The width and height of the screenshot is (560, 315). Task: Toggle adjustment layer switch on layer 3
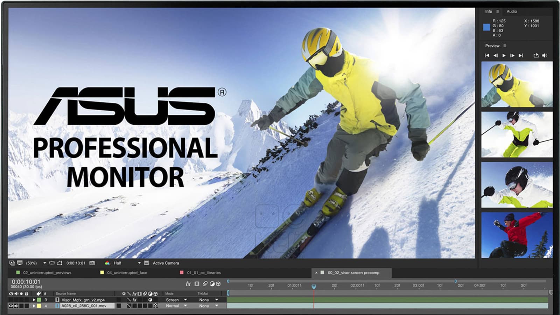[150, 300]
